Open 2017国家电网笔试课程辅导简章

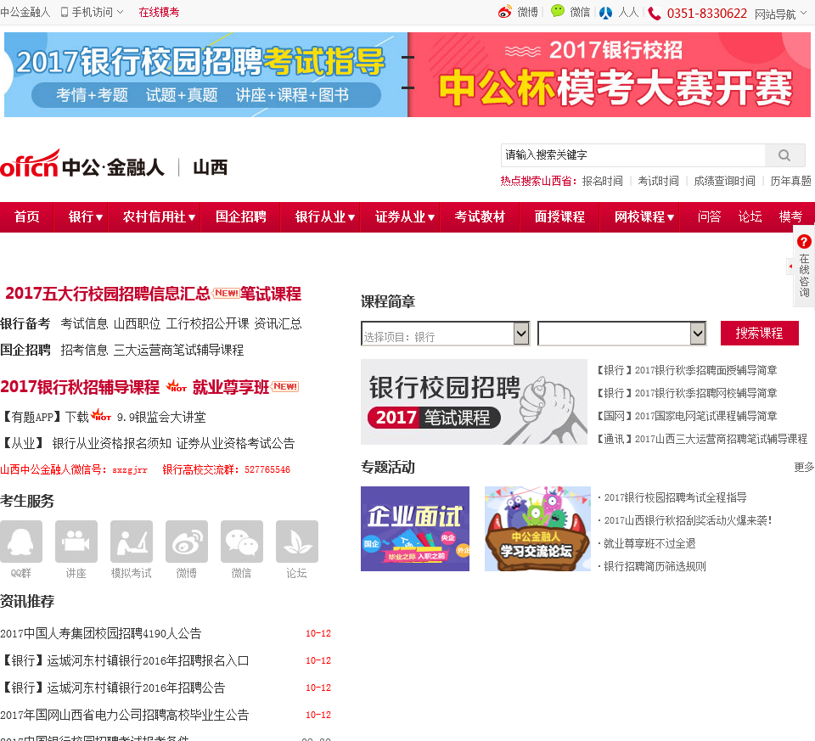(687, 416)
